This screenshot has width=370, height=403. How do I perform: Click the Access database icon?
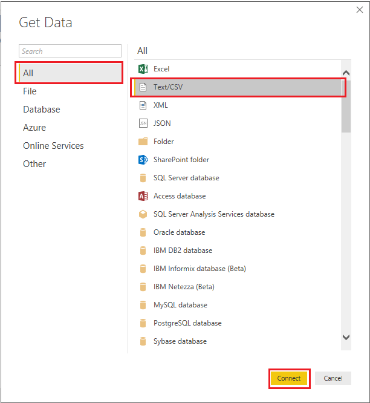click(x=143, y=196)
